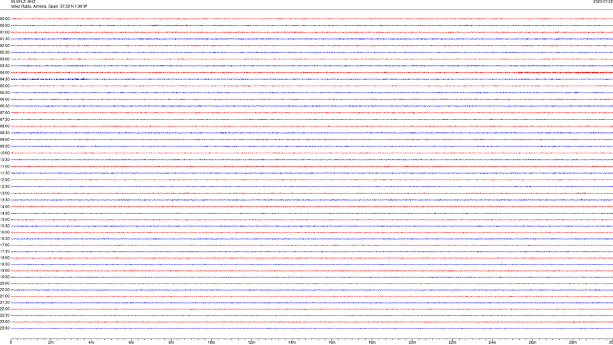
Task: Select the 06:30 row label
Action: 4,106
